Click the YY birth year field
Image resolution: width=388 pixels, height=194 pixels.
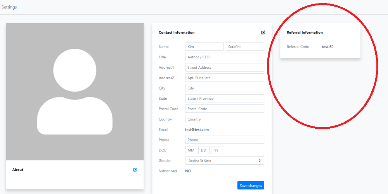click(217, 150)
